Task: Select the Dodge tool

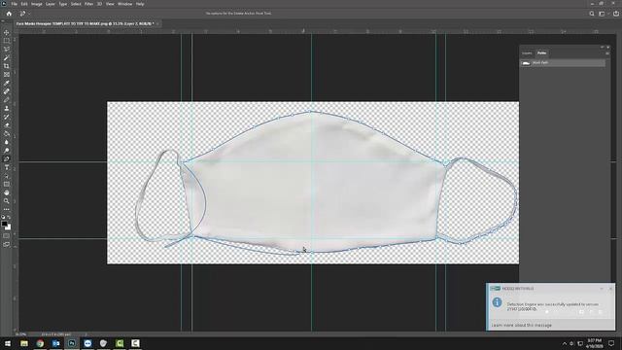Action: [7, 151]
